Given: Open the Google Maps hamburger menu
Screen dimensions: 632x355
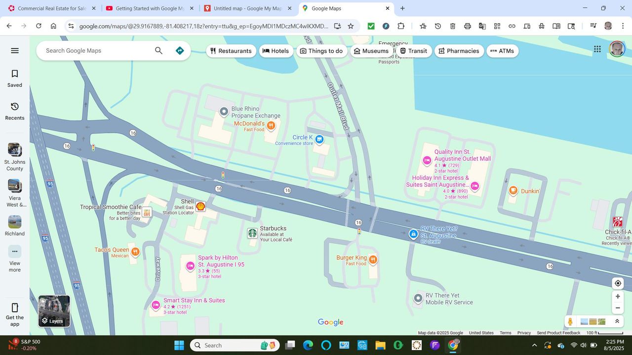Looking at the screenshot, I should (x=15, y=50).
